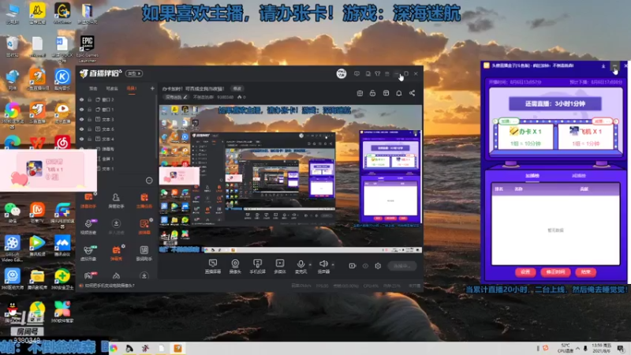The height and width of the screenshot is (355, 631).
Task: Open the NetEase Cloud Music desktop icon
Action: pos(62,143)
